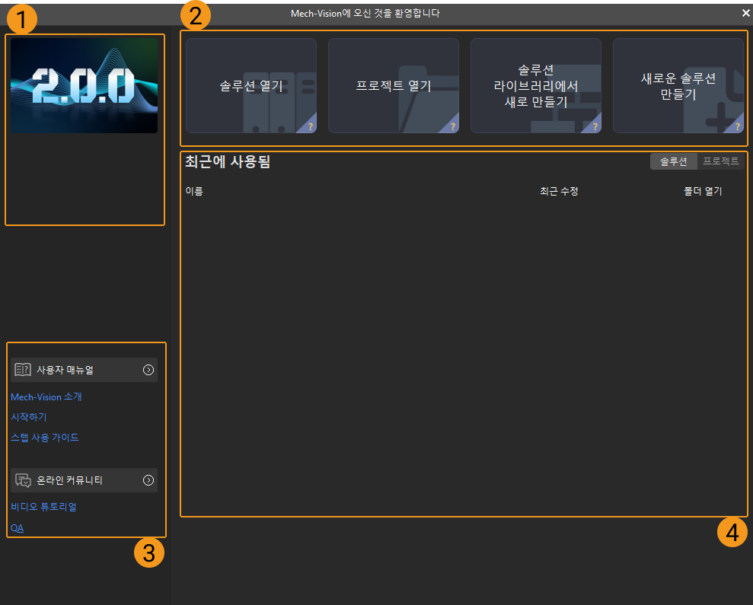753x605 pixels.
Task: Open the QA link
Action: [x=17, y=528]
